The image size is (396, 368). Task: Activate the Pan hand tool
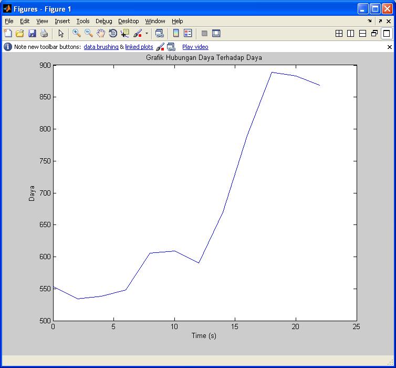[101, 34]
